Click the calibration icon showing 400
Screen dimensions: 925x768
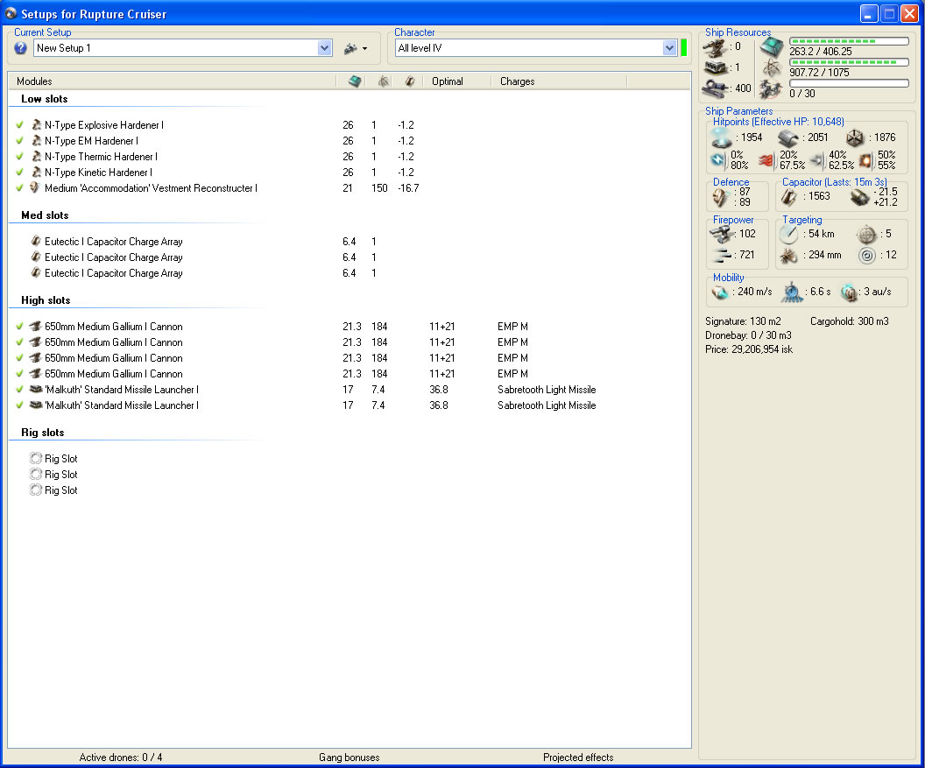pos(715,89)
